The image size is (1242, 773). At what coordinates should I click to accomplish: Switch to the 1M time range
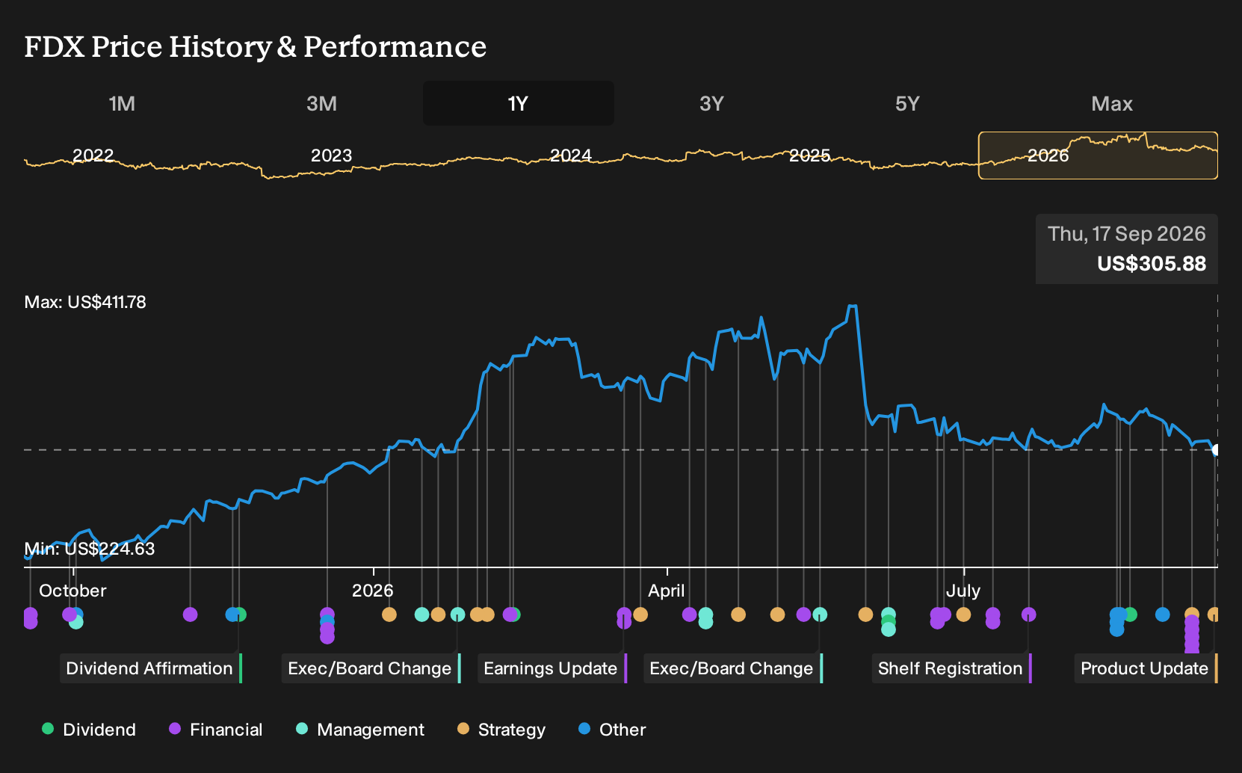(x=122, y=103)
